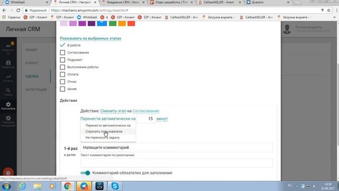Choose Перенести автоматически на in the list

coord(108,125)
